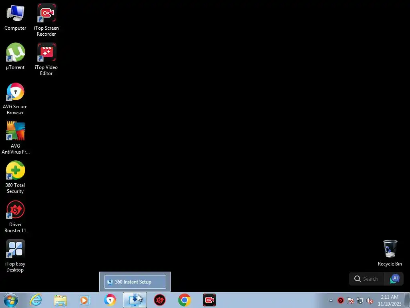Launch Internet Explorer from the taskbar
Viewport: 410px width, 308px height.
coord(36,300)
